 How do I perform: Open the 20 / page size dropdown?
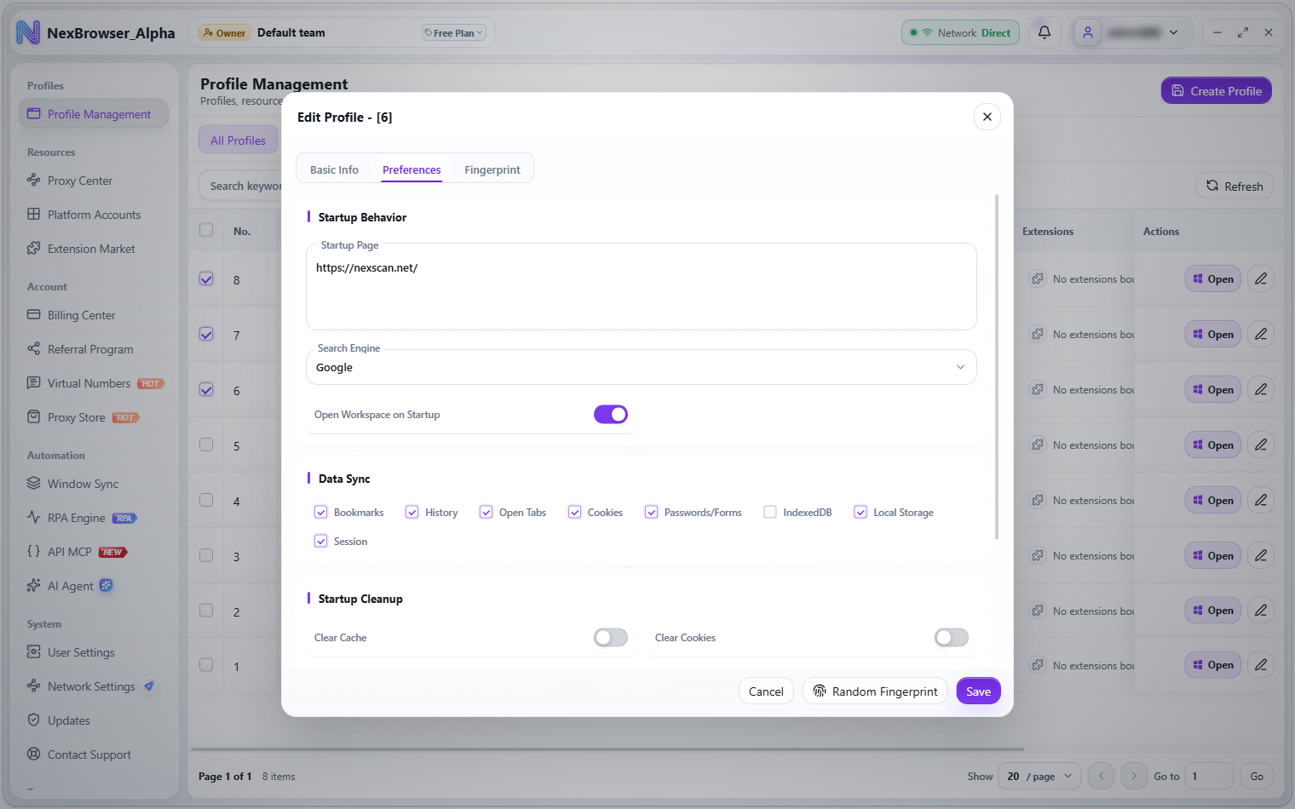pos(1039,776)
